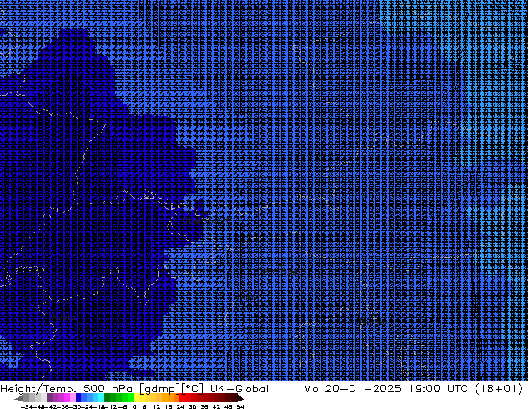Viewport: 529px width, 409px height.
Task: Select the dark blue legend swatch above -30
Action: (78, 397)
